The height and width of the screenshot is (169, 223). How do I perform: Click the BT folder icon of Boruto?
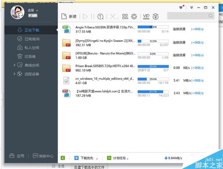click(66, 55)
